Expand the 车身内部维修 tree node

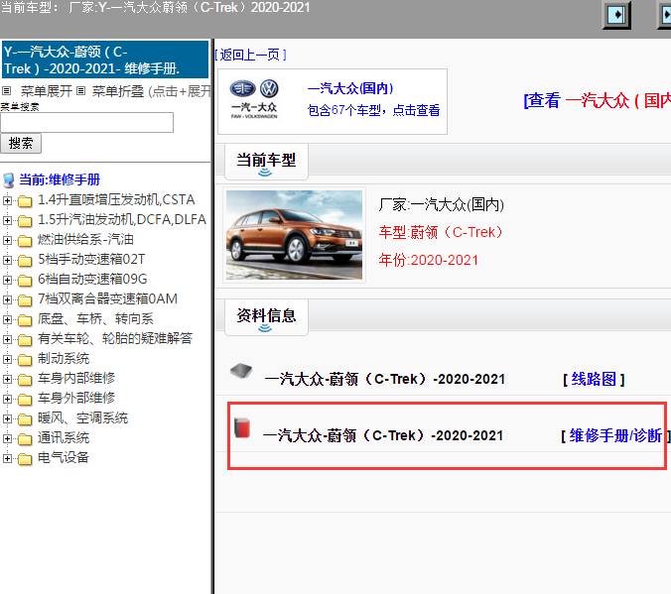[x=7, y=379]
